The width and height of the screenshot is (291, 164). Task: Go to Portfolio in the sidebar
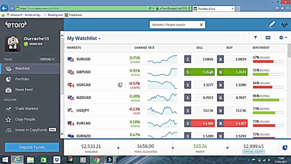pyautogui.click(x=22, y=79)
